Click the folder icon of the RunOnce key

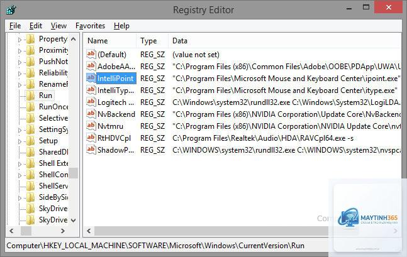tap(31, 107)
